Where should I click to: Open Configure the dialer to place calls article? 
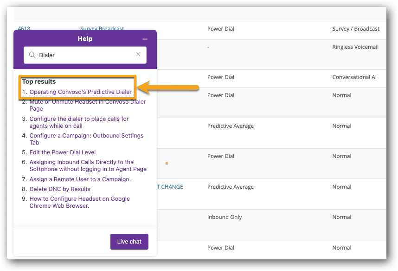pyautogui.click(x=79, y=122)
